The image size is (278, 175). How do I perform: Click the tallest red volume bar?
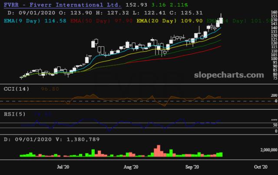[159, 151]
